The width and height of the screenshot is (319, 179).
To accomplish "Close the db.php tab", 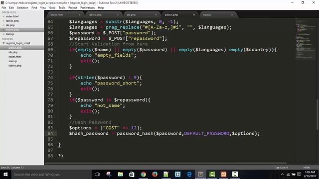I will 156,15.
